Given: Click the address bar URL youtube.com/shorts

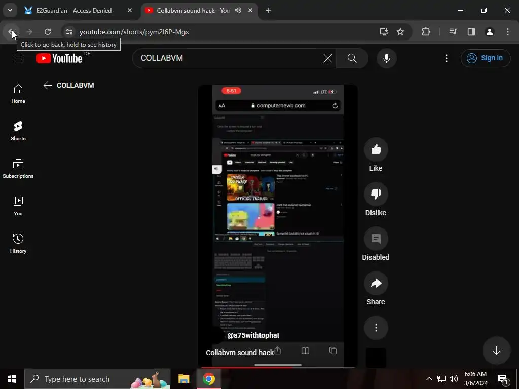Looking at the screenshot, I should (134, 32).
